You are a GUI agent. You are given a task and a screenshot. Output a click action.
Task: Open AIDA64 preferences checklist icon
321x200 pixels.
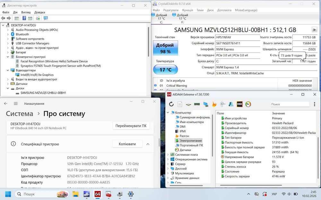pos(223,104)
